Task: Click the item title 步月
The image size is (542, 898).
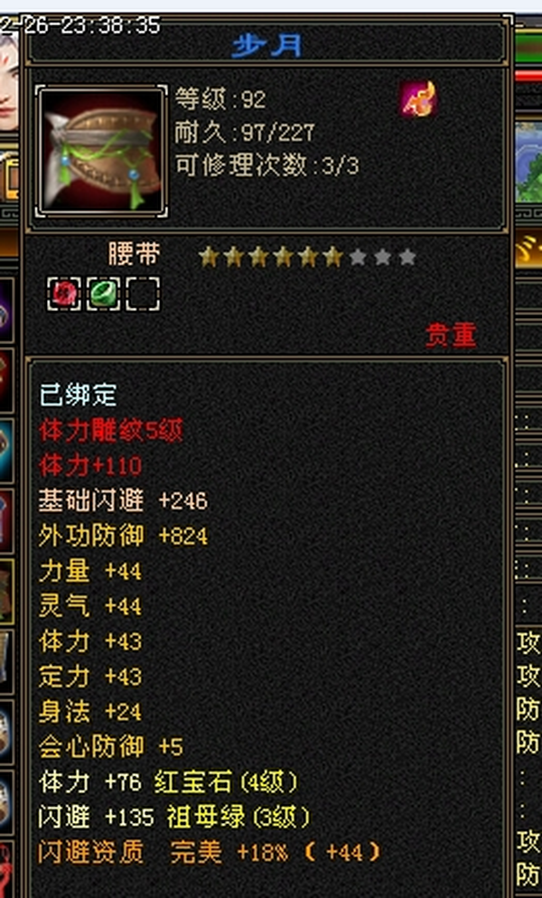Action: tap(266, 46)
